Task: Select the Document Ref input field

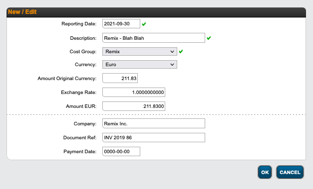Action: 154,137
